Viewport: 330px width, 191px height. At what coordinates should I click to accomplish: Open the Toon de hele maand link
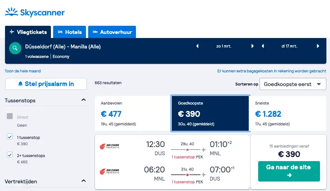click(23, 71)
